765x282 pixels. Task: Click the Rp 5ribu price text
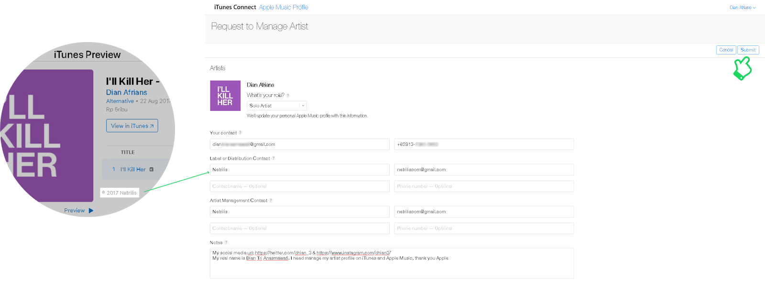117,109
